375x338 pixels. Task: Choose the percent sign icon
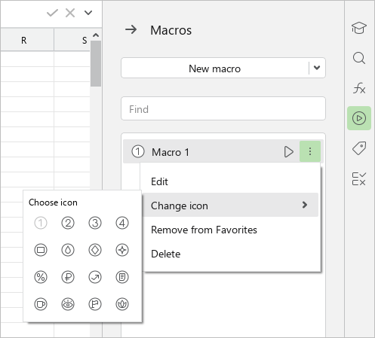tap(41, 277)
